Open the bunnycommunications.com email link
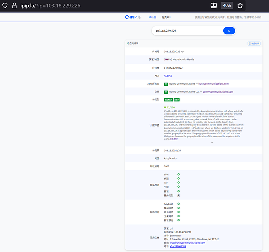The height and width of the screenshot is (252, 269). (x=187, y=243)
